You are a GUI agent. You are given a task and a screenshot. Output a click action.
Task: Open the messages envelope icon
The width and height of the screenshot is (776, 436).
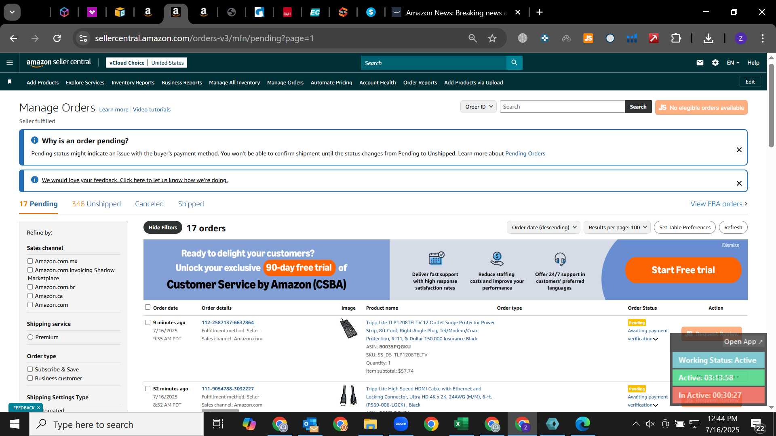[700, 63]
